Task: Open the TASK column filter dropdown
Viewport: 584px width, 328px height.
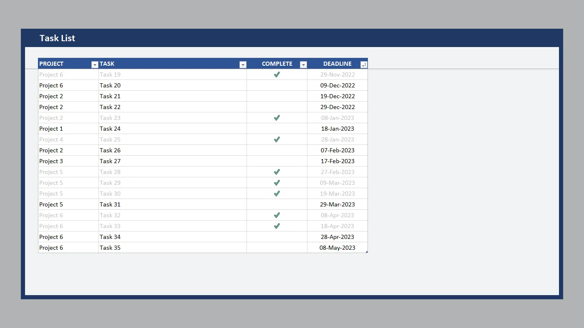Action: click(243, 65)
